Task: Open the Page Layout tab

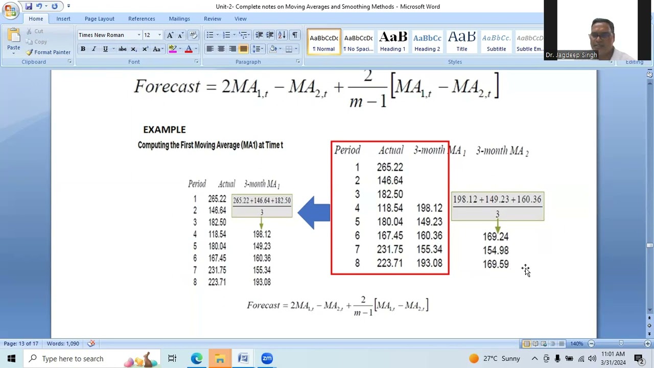Action: [x=100, y=19]
